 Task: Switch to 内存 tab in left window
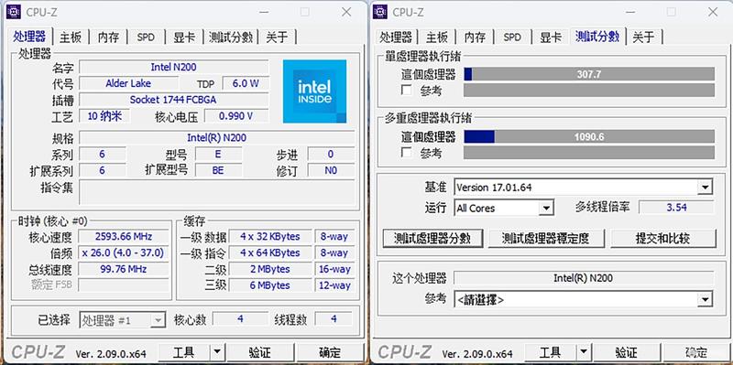pos(108,38)
